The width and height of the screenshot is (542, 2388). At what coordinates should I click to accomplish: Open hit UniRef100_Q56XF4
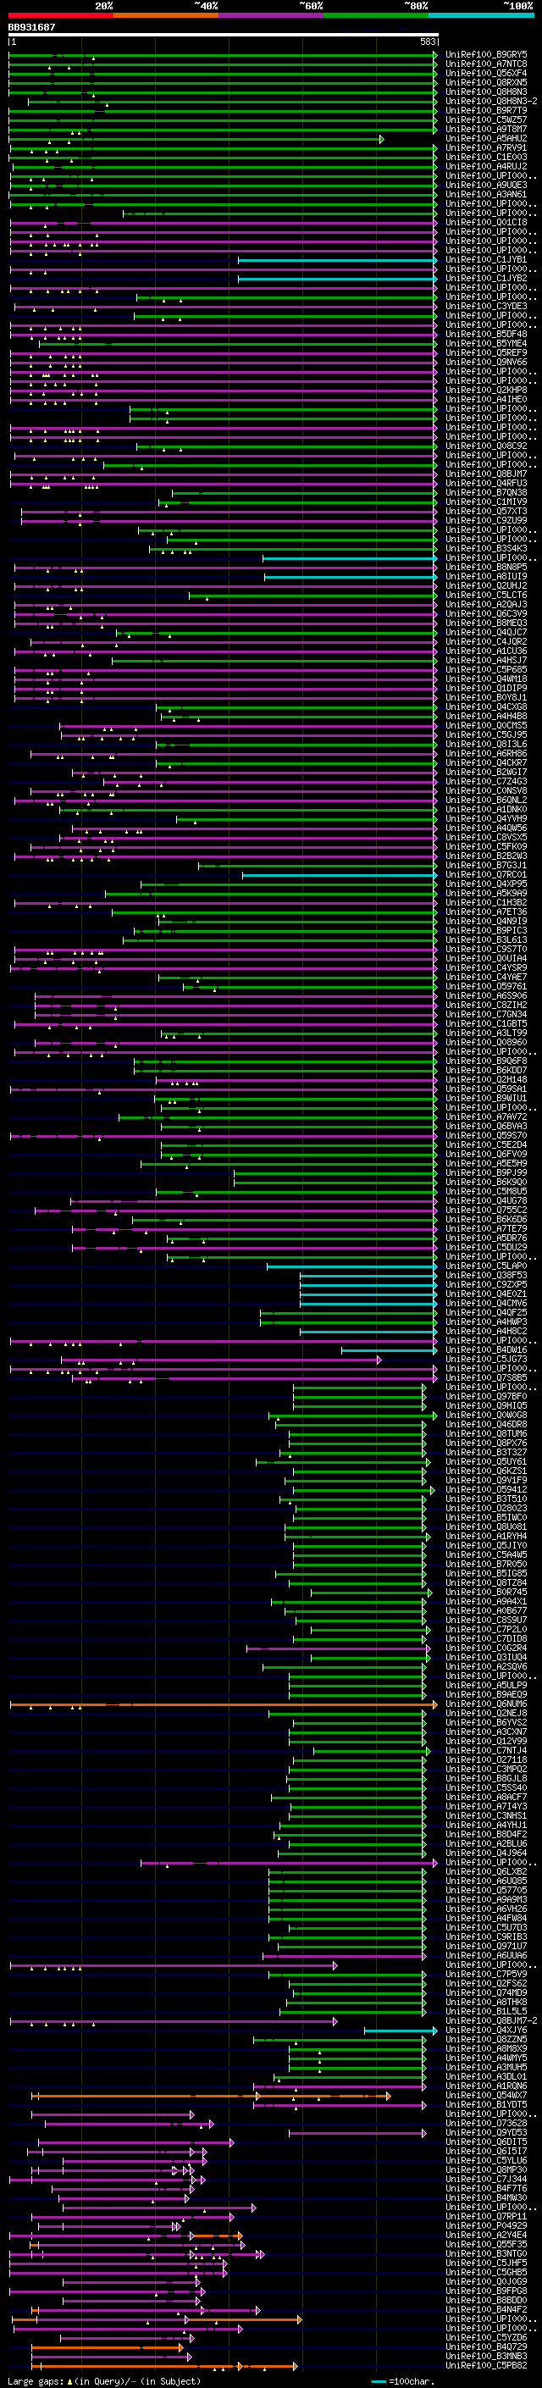coord(486,73)
